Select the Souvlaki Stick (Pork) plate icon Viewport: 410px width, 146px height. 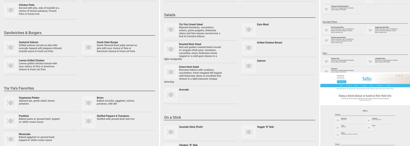(x=171, y=132)
